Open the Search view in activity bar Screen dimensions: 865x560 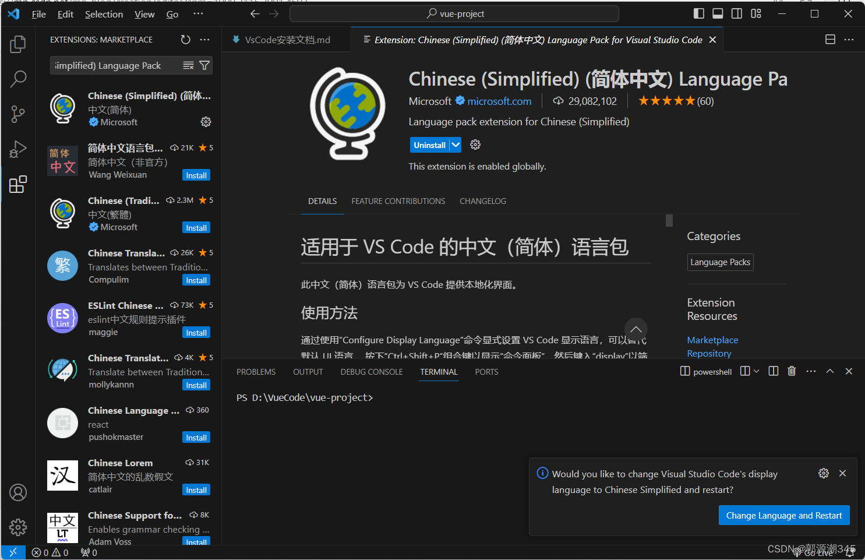point(18,79)
